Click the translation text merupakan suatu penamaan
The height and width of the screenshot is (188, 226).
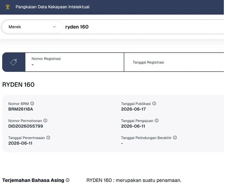(149, 180)
